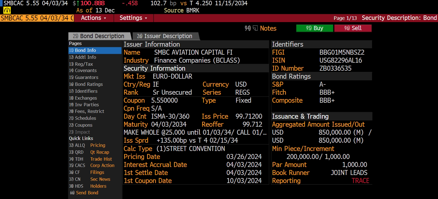The width and height of the screenshot is (438, 199).
Task: Click the Day Cnt ISMA-30/360 value
Action: [170, 116]
